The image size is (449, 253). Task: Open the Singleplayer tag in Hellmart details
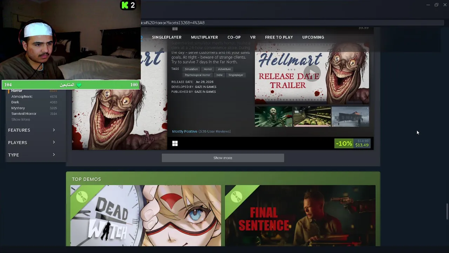[236, 75]
